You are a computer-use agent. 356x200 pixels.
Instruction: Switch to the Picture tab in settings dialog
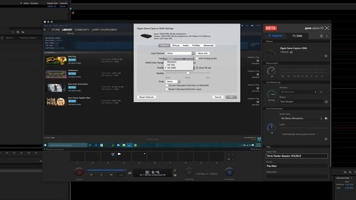176,46
